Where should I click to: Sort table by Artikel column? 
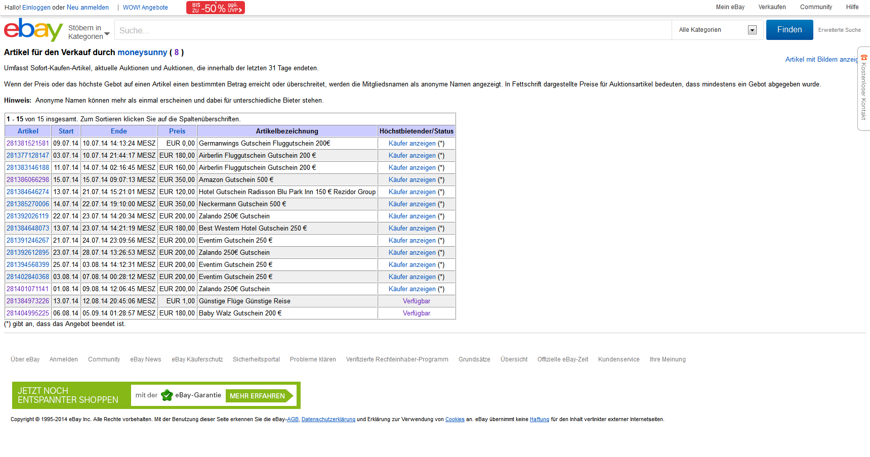28,131
